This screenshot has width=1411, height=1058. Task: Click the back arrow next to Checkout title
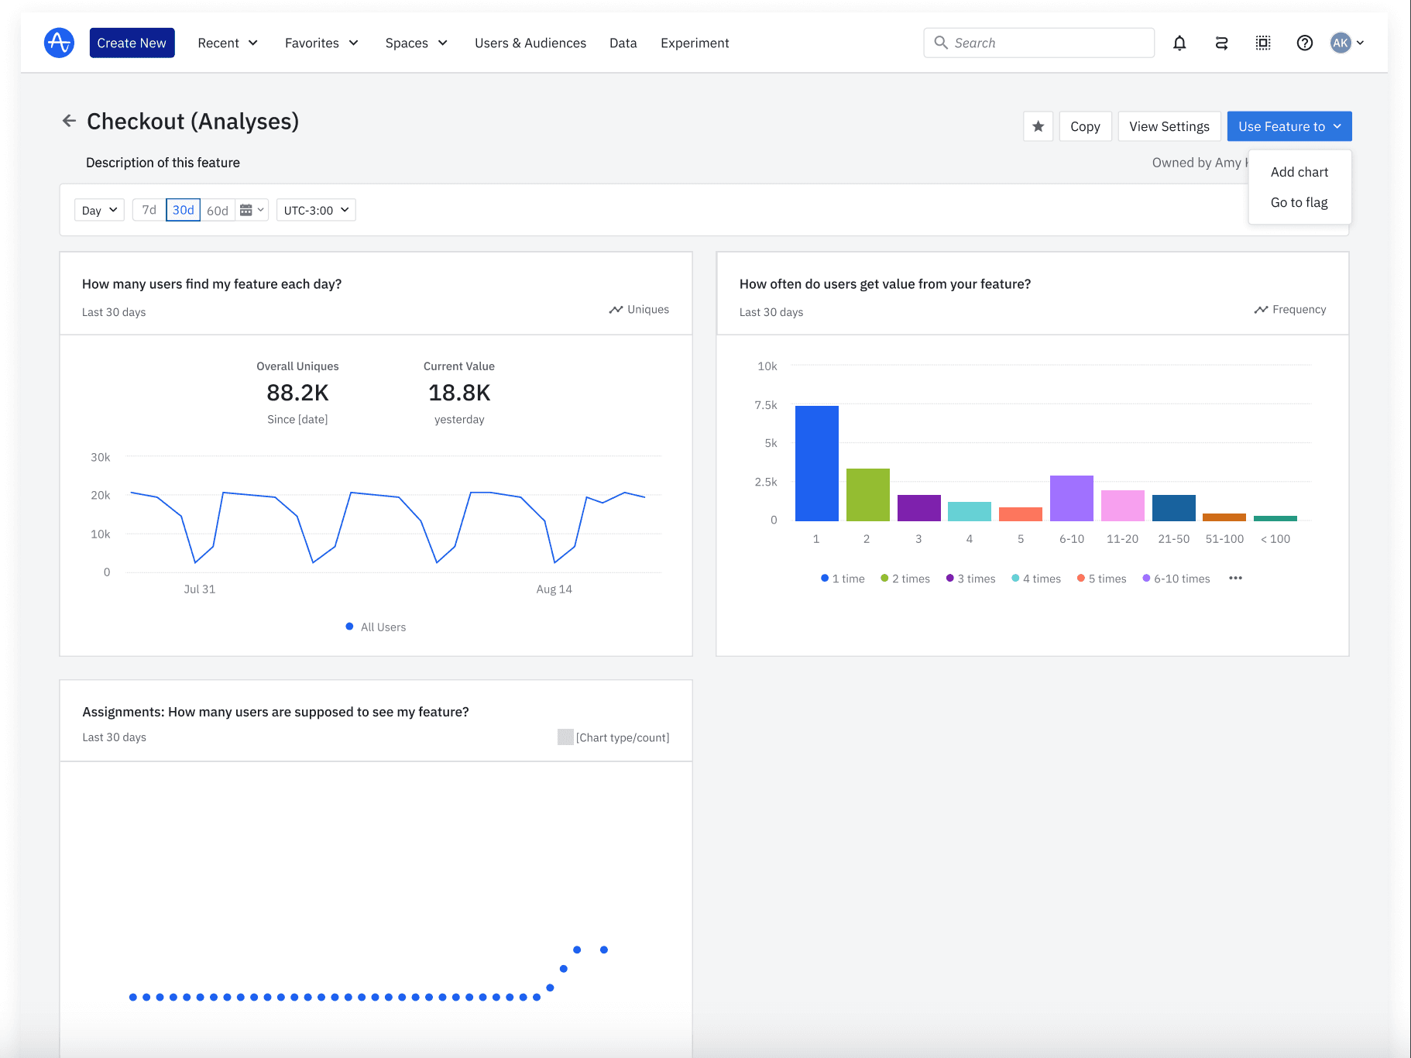tap(68, 121)
